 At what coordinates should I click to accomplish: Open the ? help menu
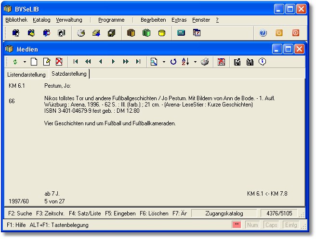pos(217,20)
